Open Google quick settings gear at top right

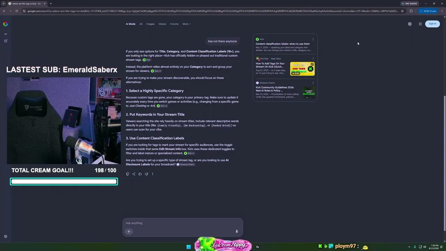click(410, 24)
